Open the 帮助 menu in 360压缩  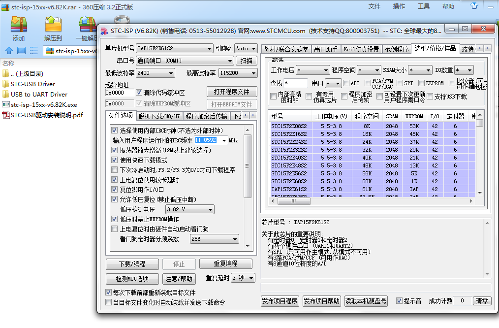tap(448, 6)
